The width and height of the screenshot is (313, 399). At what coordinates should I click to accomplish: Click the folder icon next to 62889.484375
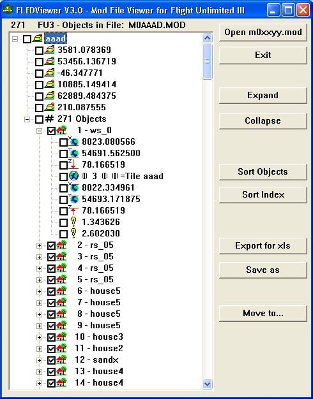tap(49, 96)
